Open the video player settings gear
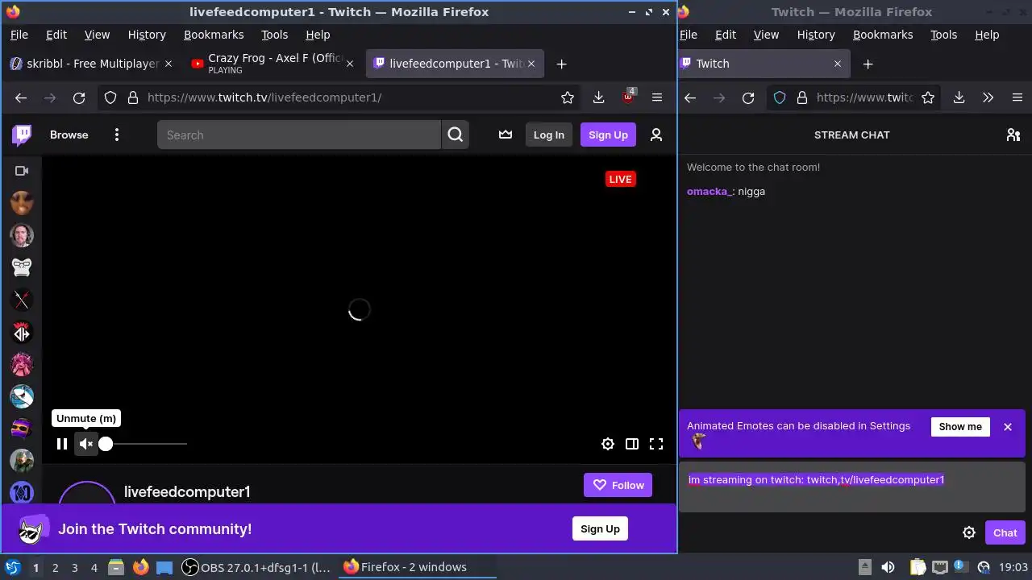This screenshot has height=580, width=1032. (608, 444)
